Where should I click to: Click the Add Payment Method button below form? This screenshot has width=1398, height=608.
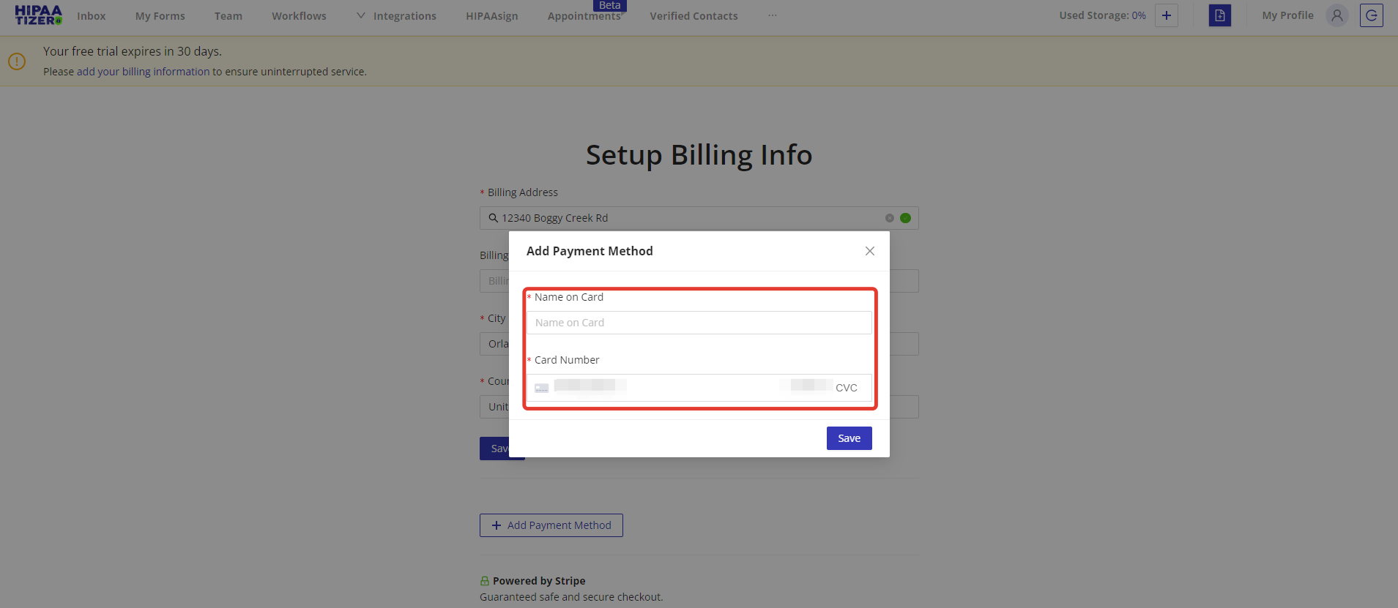click(x=551, y=525)
